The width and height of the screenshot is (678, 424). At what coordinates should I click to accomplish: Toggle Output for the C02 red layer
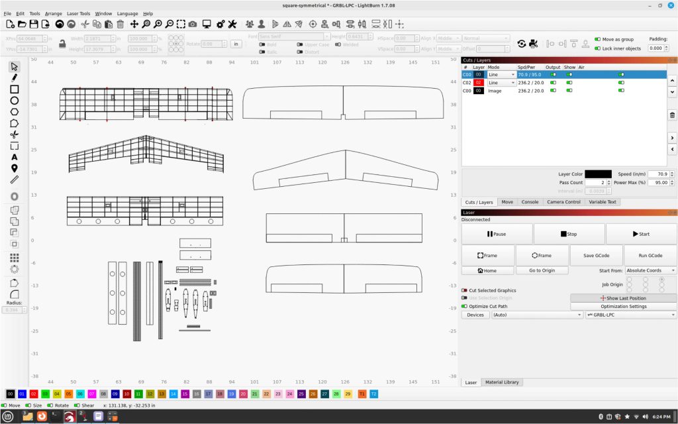553,83
